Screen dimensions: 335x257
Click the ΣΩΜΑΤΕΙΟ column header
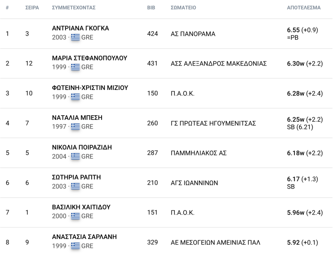click(183, 8)
